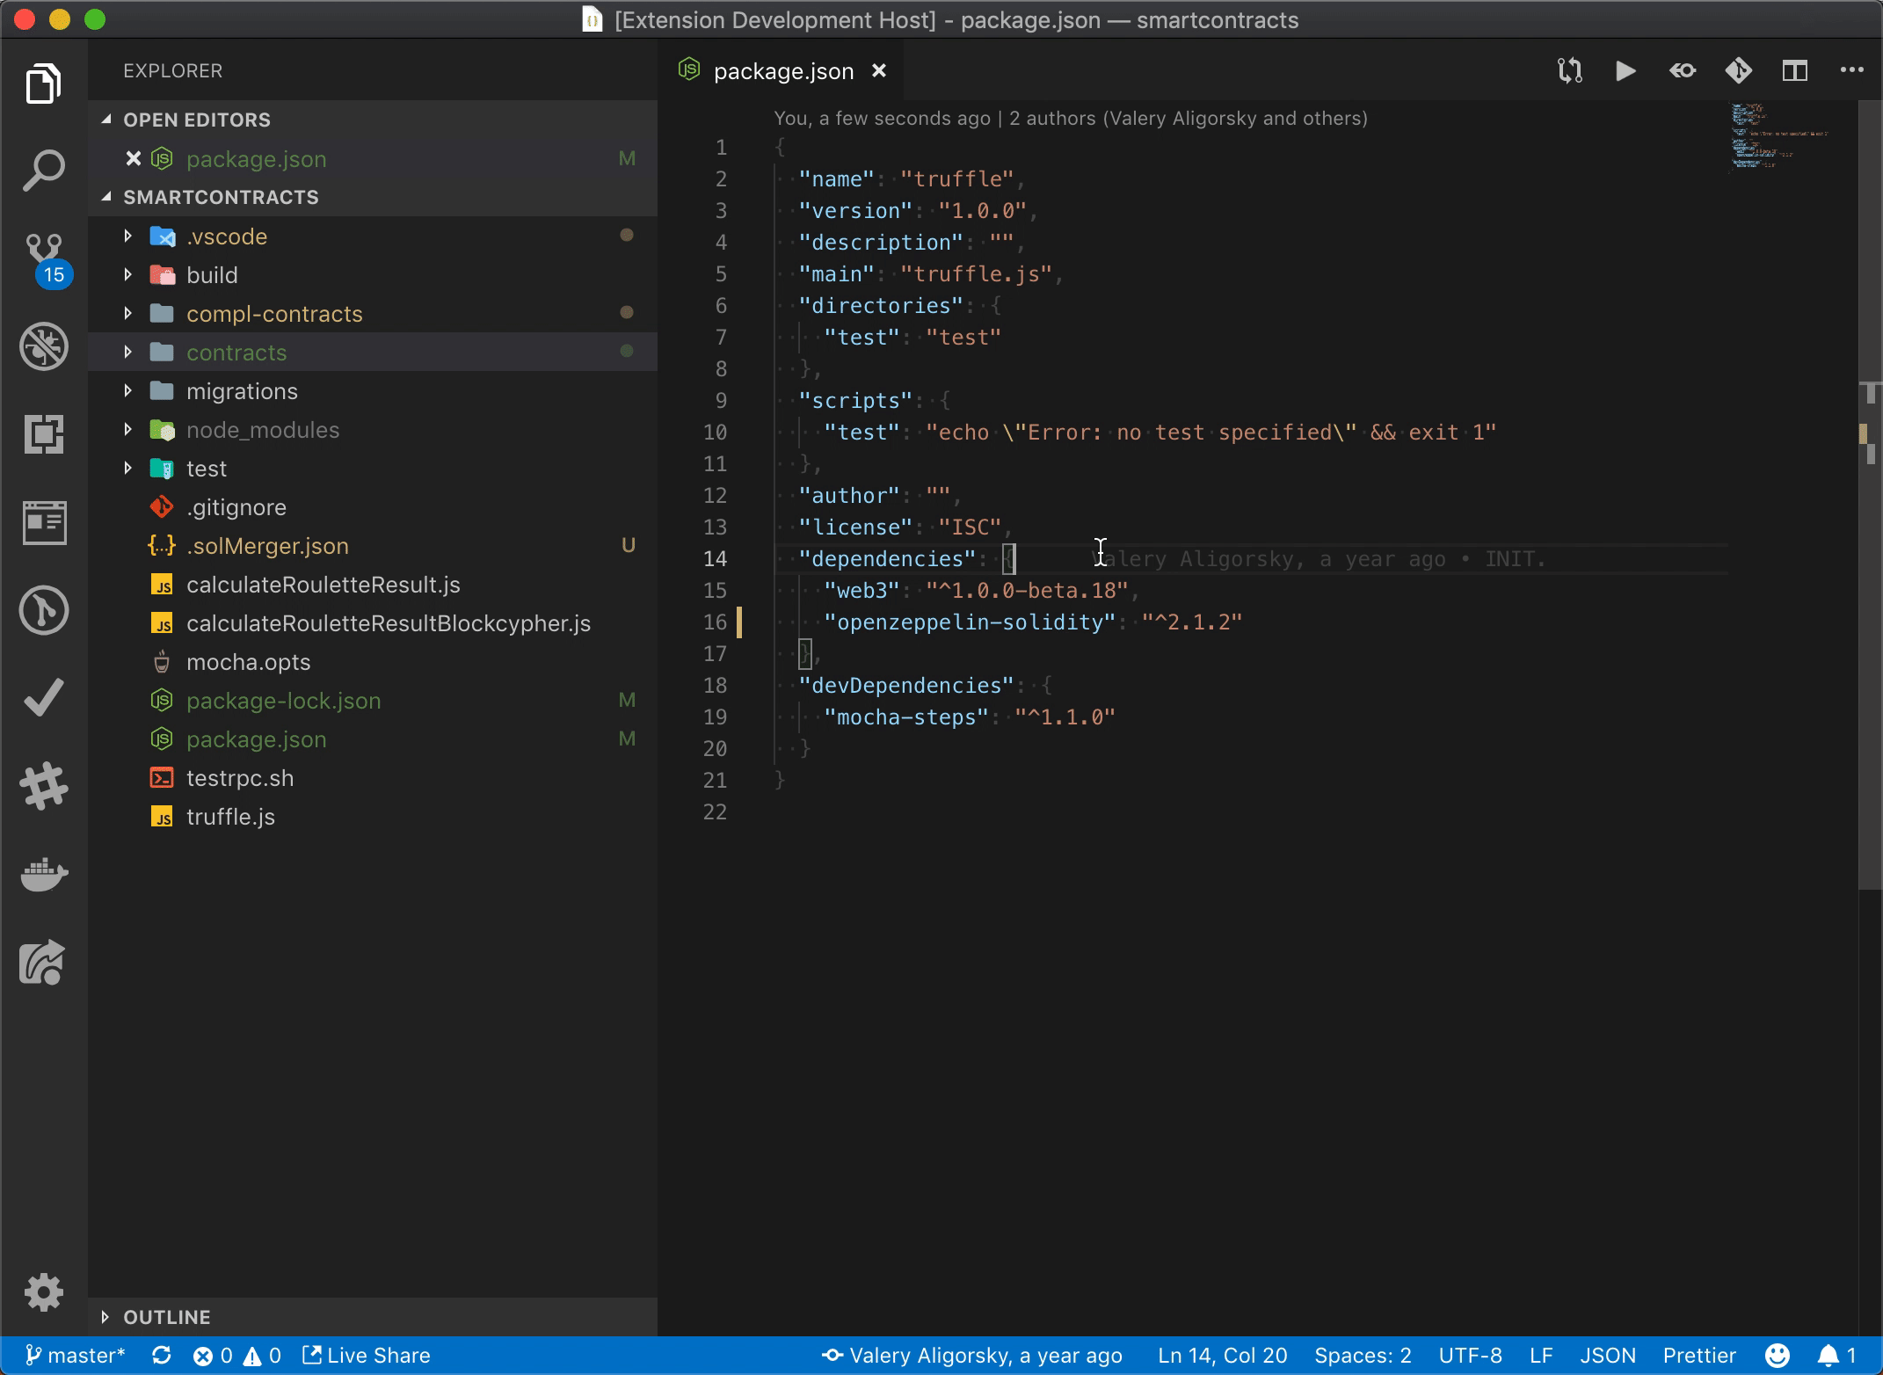This screenshot has width=1883, height=1375.
Task: Open the Search view in activity bar
Action: pyautogui.click(x=43, y=171)
